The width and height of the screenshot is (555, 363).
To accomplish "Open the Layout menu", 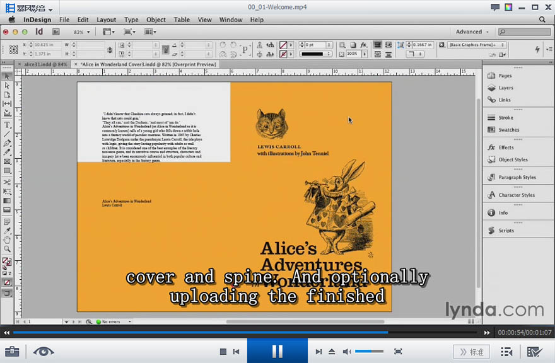I will (106, 20).
